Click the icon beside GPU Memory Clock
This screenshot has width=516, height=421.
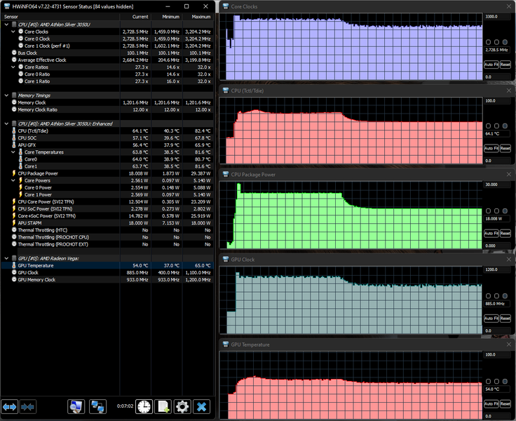14,279
